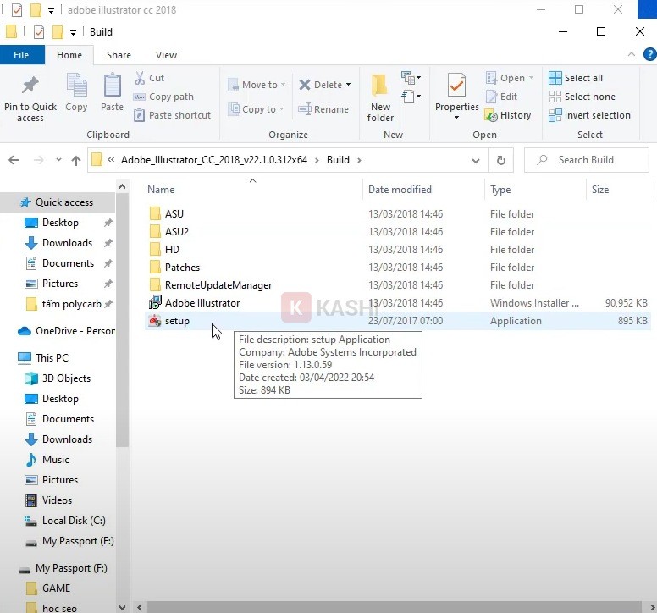Switch to the View ribbon tab
The width and height of the screenshot is (657, 613).
point(166,55)
